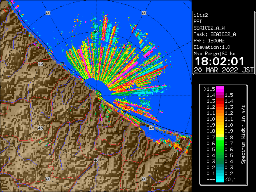Screen dimensions: 256x192
Task: Click the "PRF: 1800Hz" line
Action: (209, 41)
